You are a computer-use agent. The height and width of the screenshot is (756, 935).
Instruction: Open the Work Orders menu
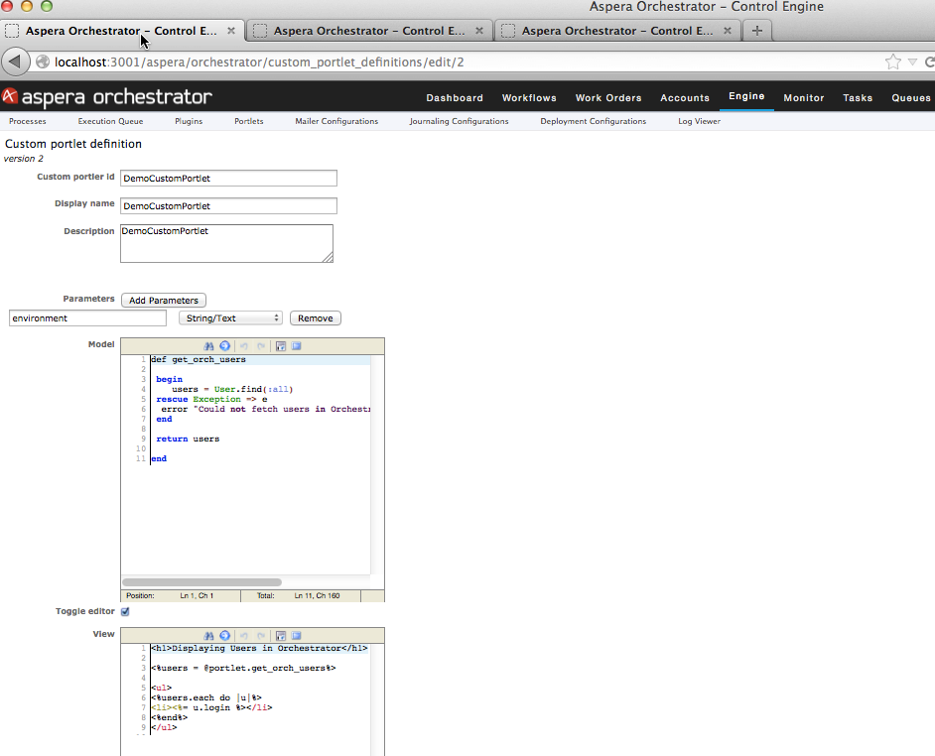click(x=608, y=98)
